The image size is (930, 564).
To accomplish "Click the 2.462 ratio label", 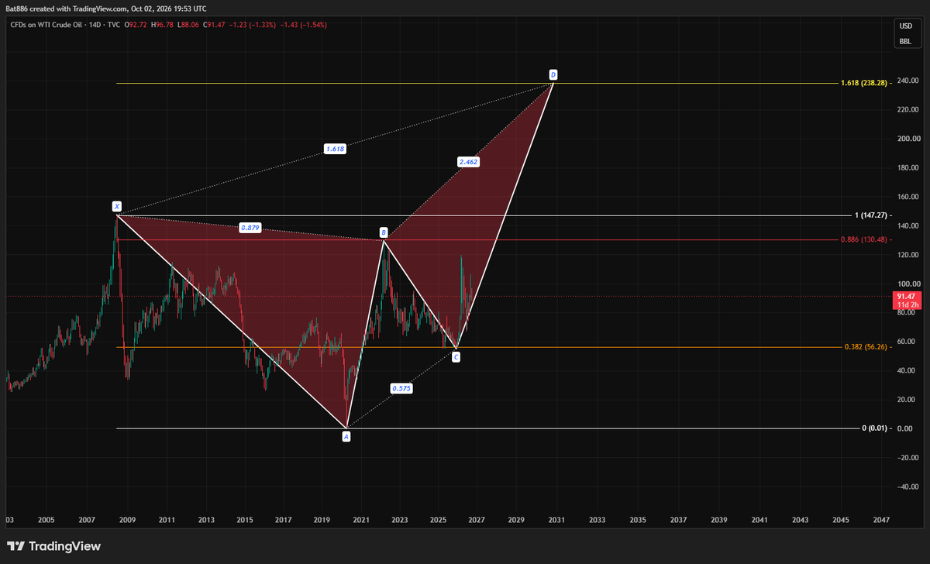I will (x=467, y=162).
